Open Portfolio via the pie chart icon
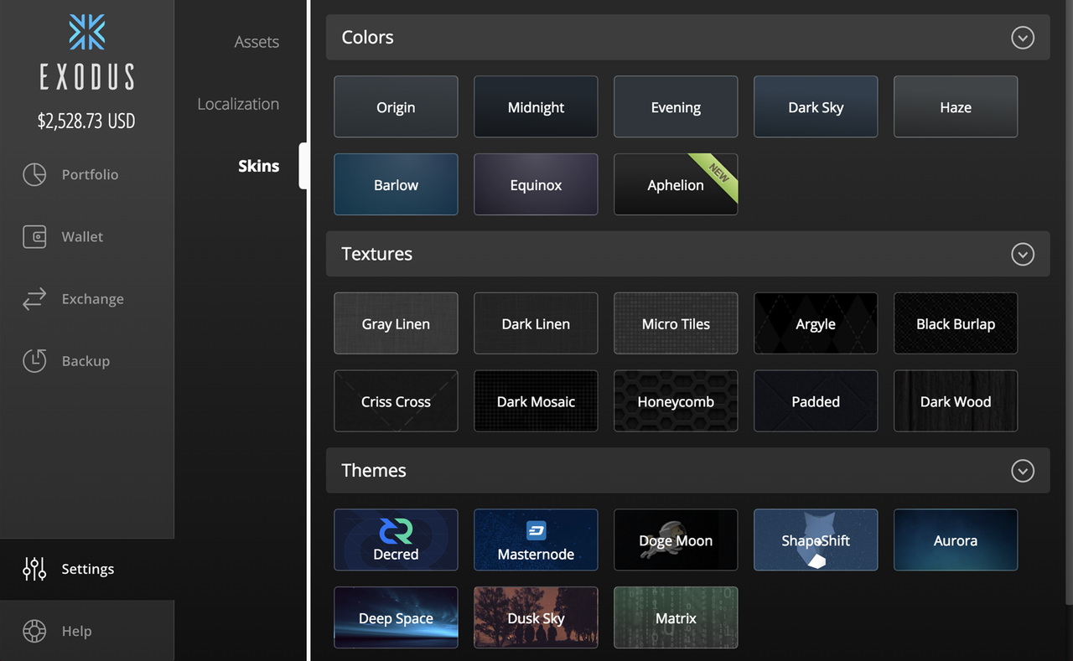Viewport: 1073px width, 661px height. 34,174
